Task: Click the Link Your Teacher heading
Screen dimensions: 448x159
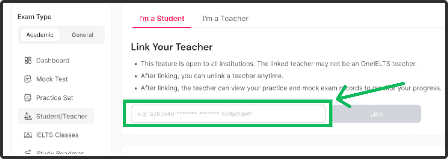Action: [x=171, y=47]
